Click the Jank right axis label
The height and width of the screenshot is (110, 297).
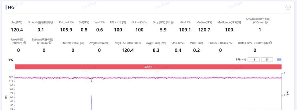(287, 93)
